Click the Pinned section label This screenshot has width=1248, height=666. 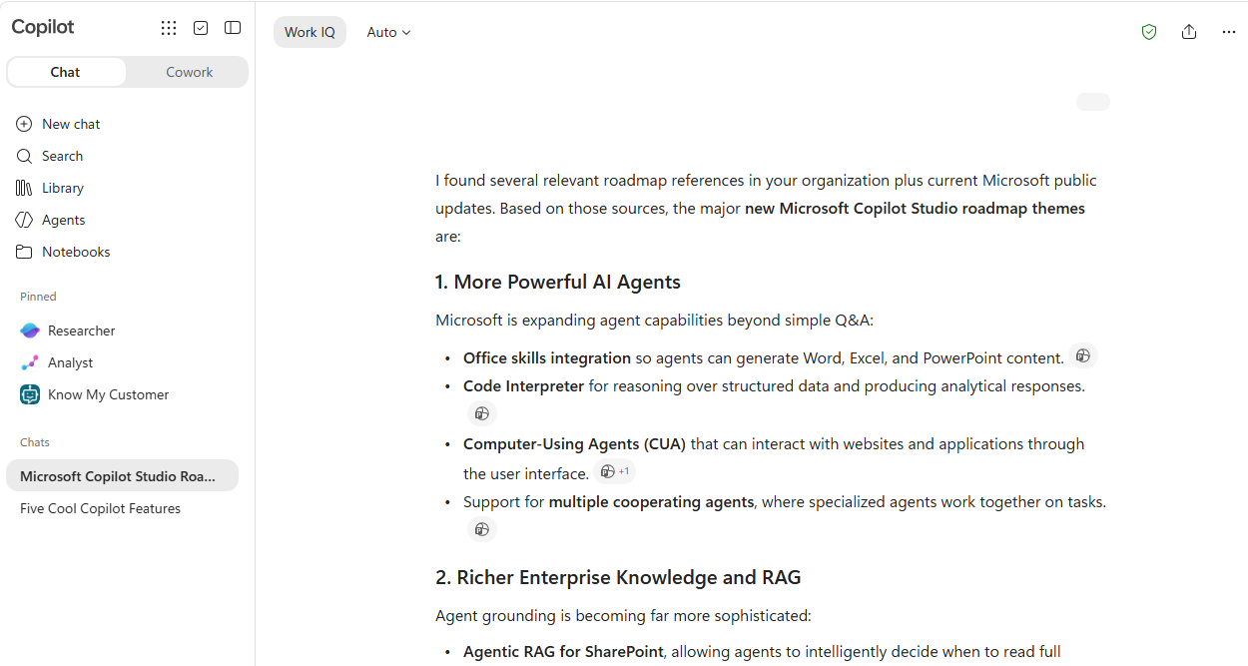38,297
